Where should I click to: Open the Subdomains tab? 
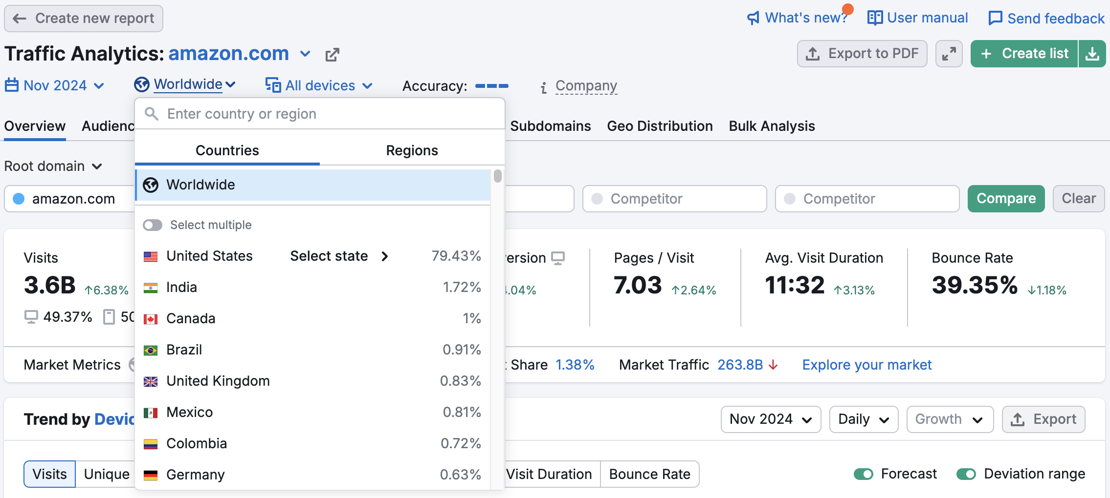551,126
